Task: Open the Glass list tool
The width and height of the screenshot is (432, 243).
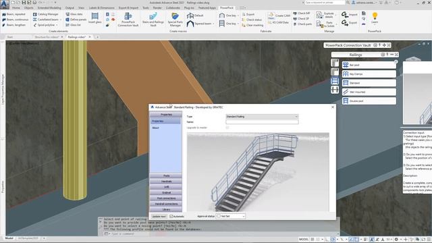Action: [74, 25]
